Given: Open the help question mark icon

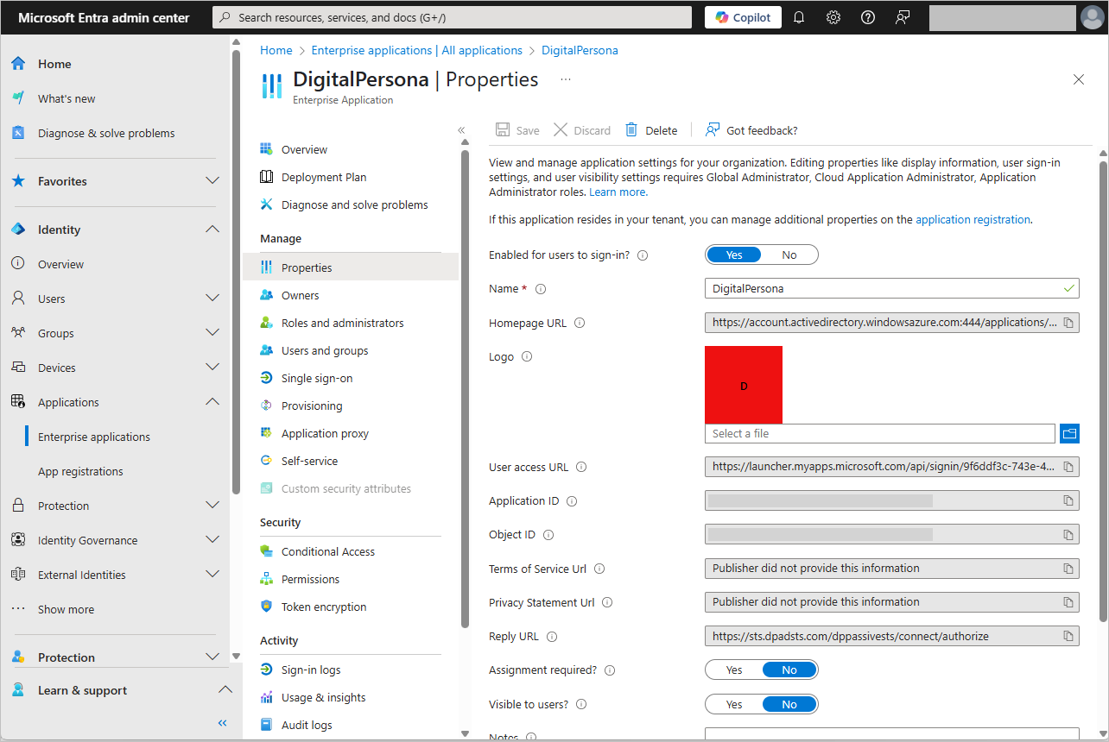Looking at the screenshot, I should [x=868, y=17].
